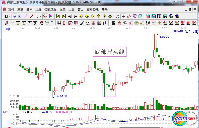Click the jump-to-first-bar arrow icon
The image size is (199, 128).
[58, 16]
